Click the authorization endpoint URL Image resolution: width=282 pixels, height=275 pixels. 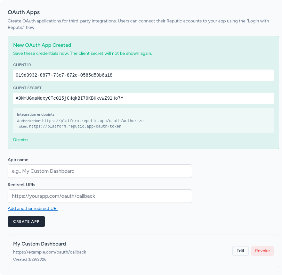coord(92,121)
